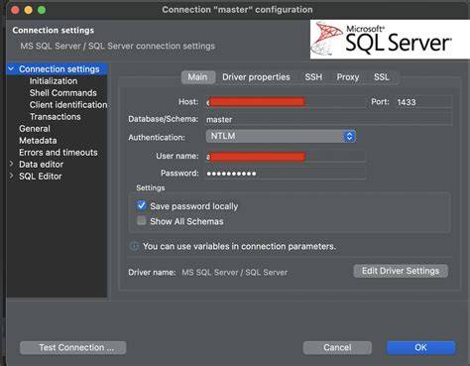The image size is (470, 366).
Task: Select SQL Editor tree item
Action: [41, 177]
